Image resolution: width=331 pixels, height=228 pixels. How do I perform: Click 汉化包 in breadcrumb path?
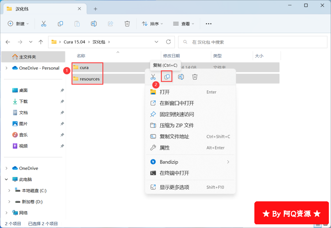point(99,42)
